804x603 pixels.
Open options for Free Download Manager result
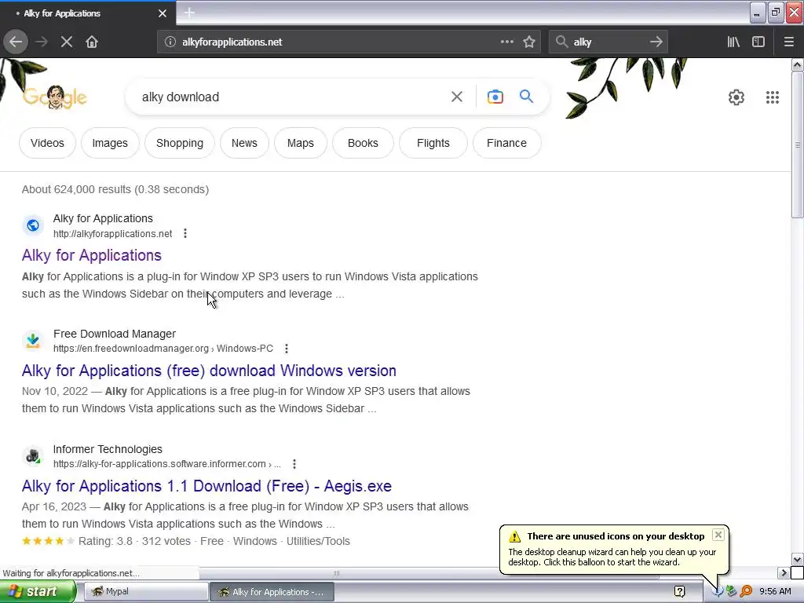(x=286, y=349)
